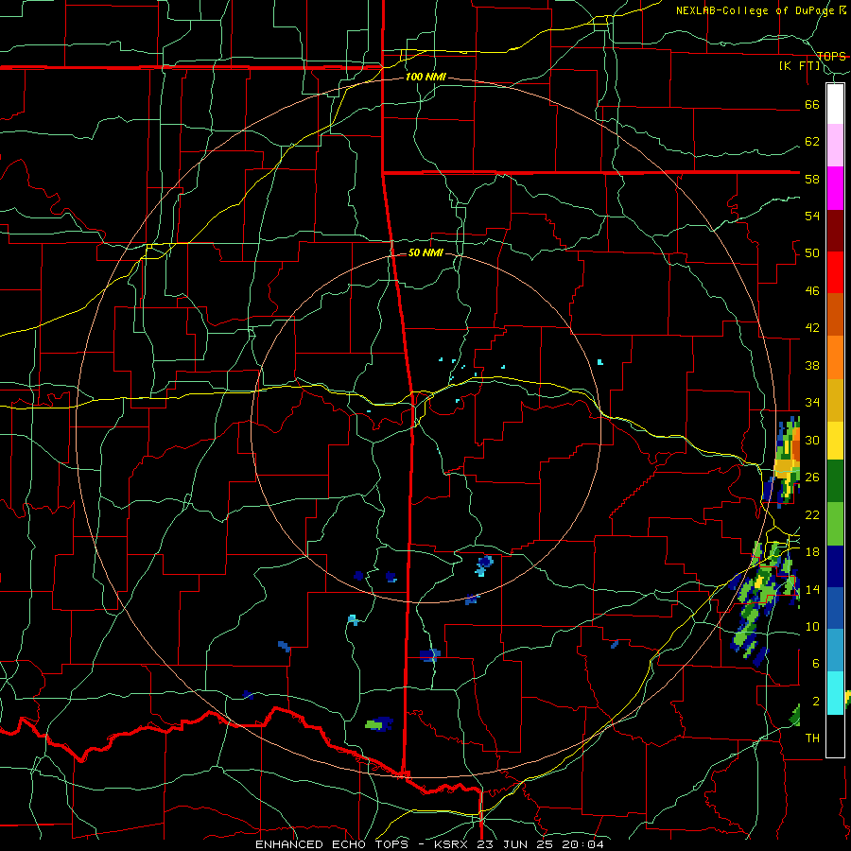Click the legend value '22'

[x=812, y=514]
